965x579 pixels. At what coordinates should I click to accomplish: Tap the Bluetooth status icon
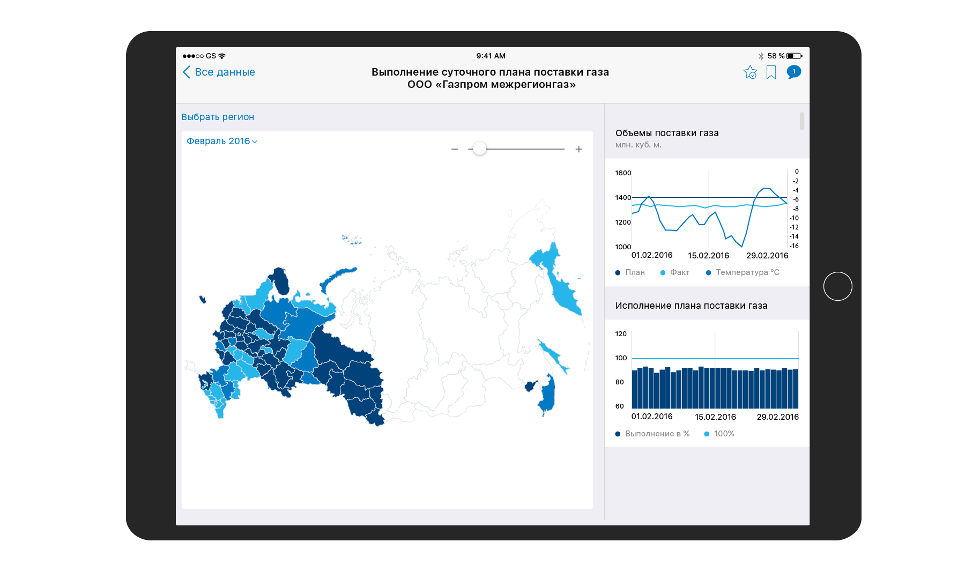pyautogui.click(x=760, y=56)
